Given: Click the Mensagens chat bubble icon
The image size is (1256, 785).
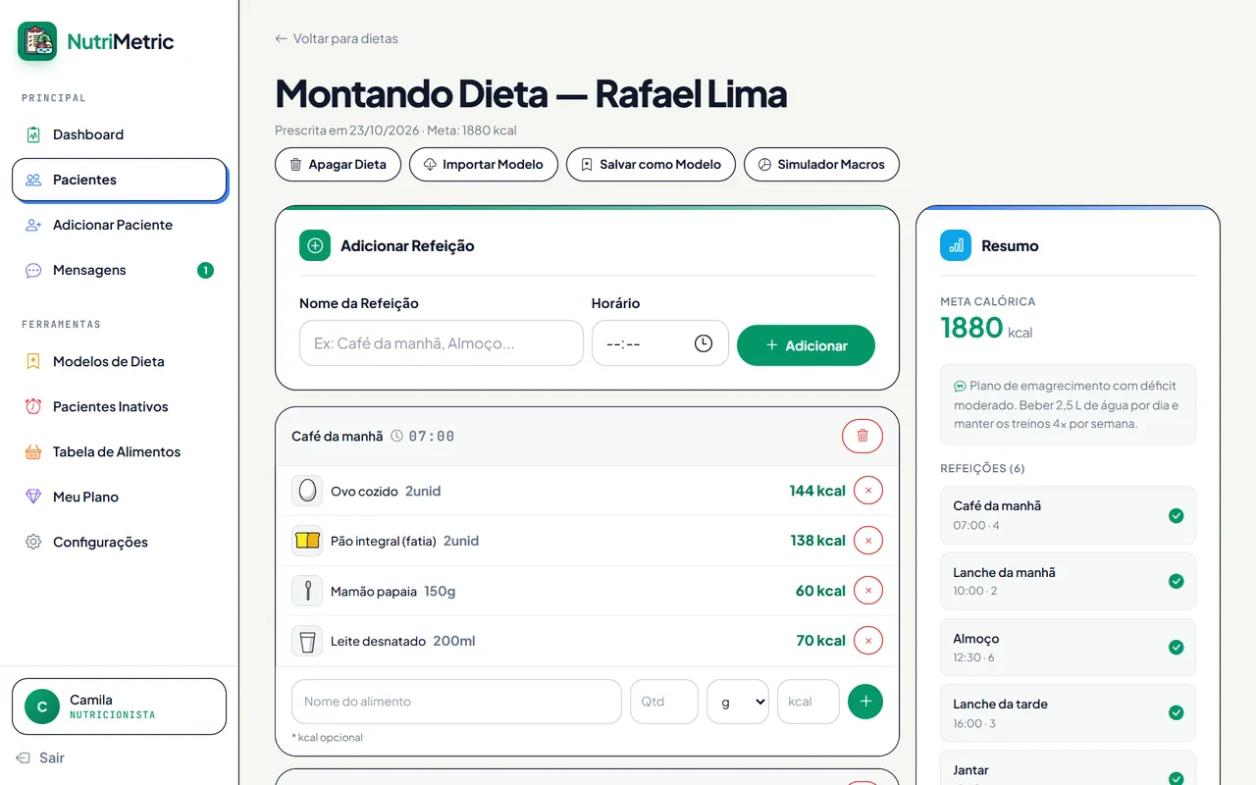Looking at the screenshot, I should (x=33, y=270).
